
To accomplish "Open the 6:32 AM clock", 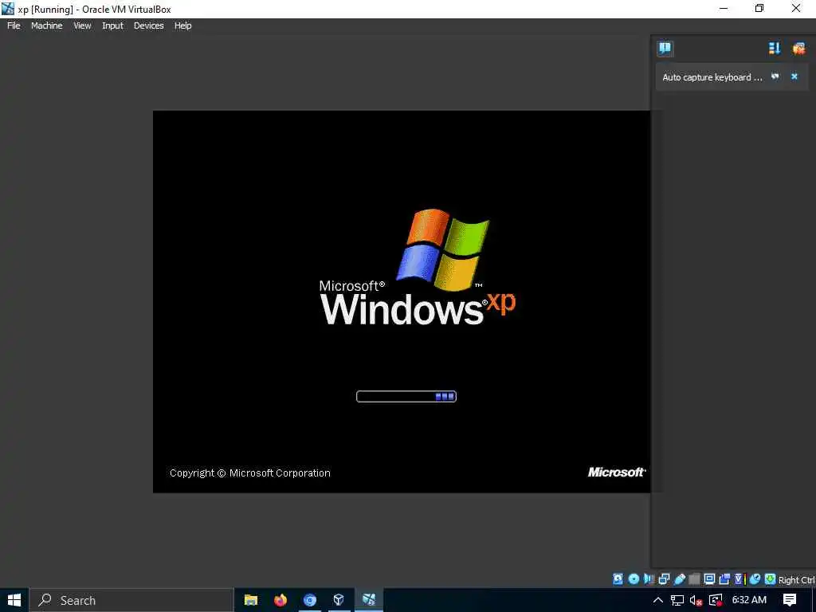I will [749, 600].
